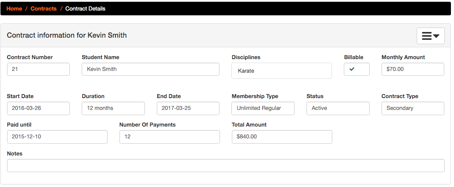Click the End Date field
Screen dimensions: 454x187
click(188, 108)
